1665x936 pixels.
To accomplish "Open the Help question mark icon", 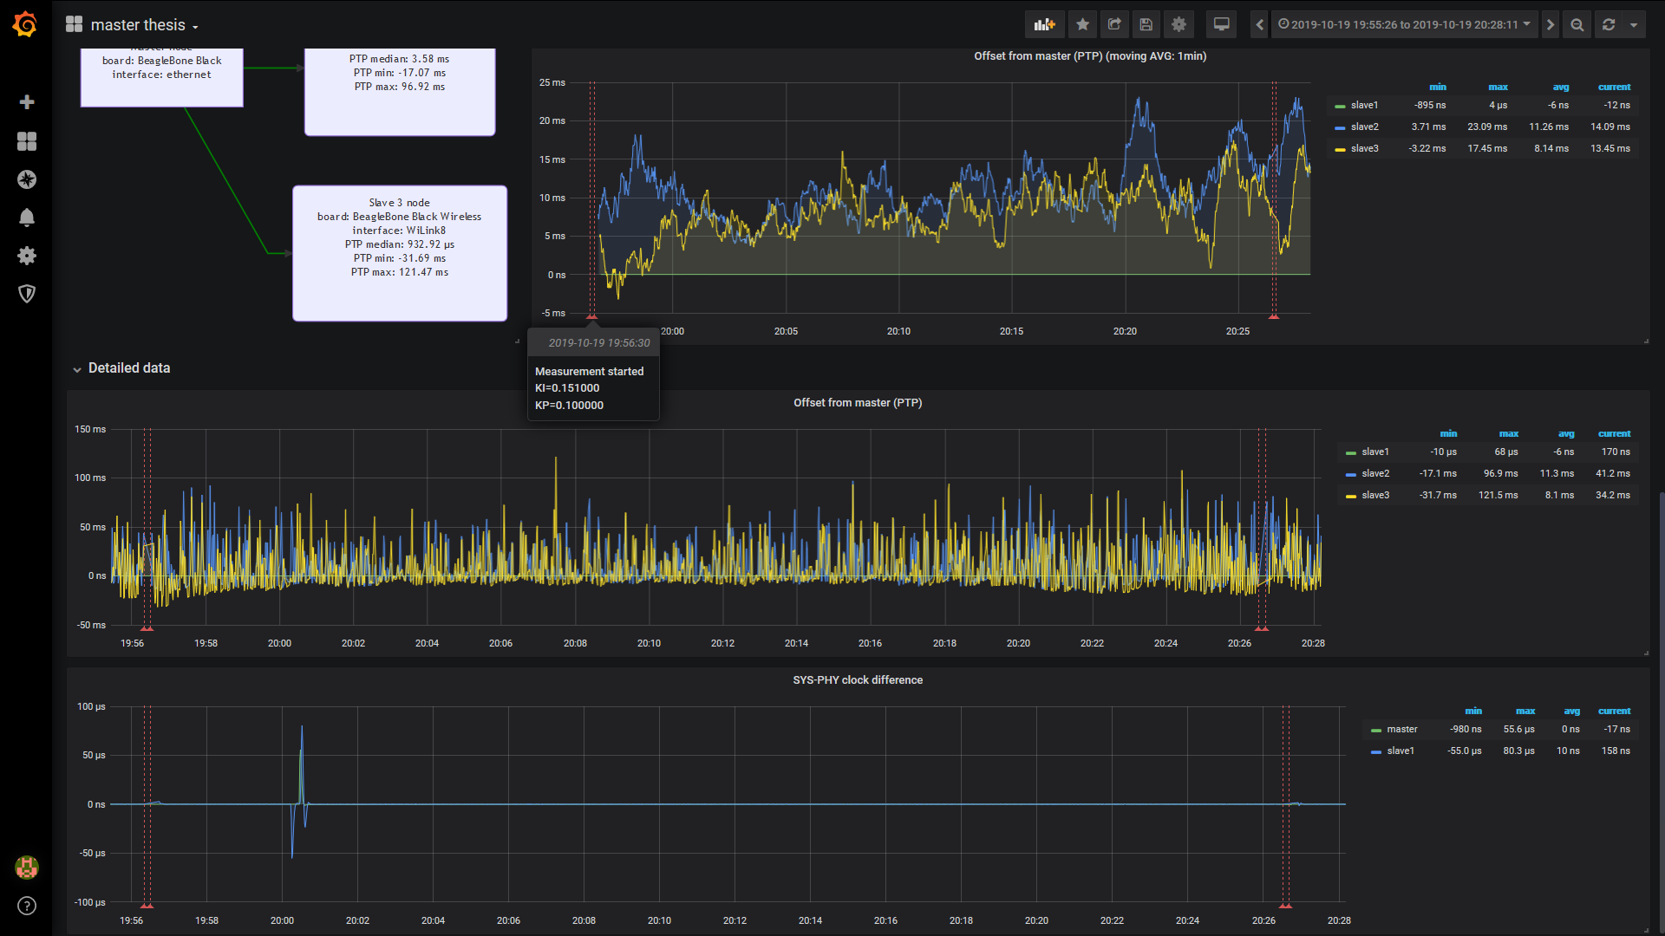I will pyautogui.click(x=27, y=906).
